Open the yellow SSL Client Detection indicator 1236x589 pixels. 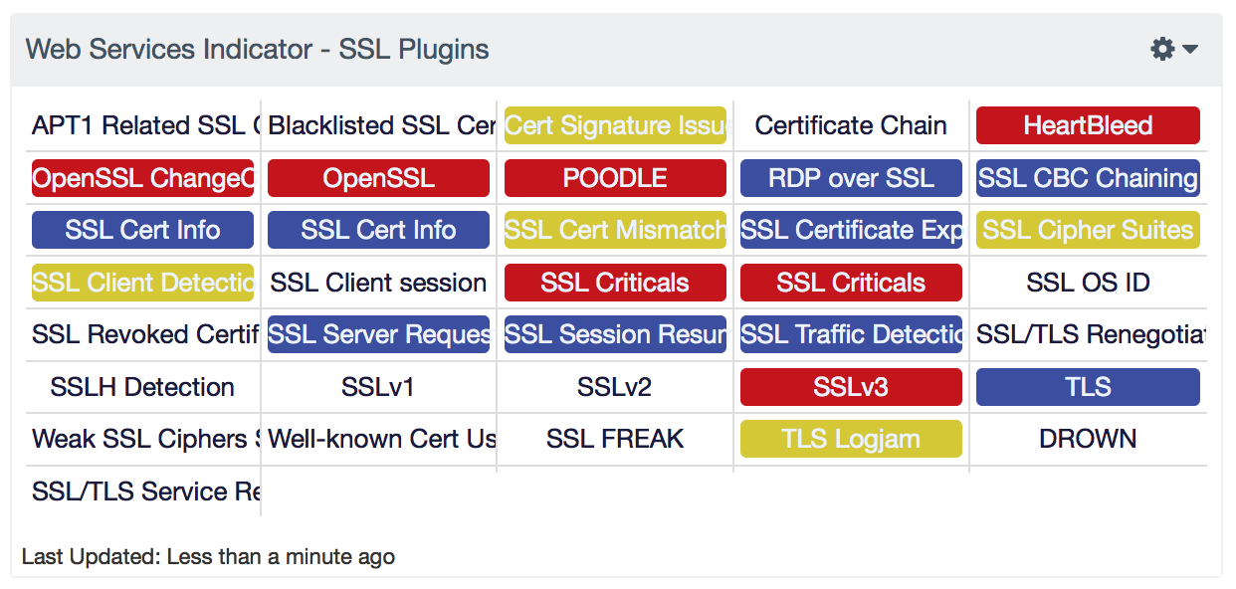click(143, 283)
